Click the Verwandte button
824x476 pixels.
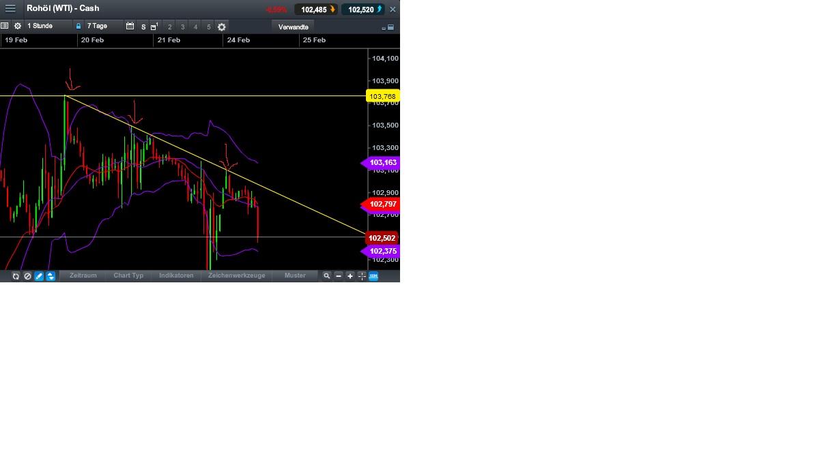pos(292,27)
